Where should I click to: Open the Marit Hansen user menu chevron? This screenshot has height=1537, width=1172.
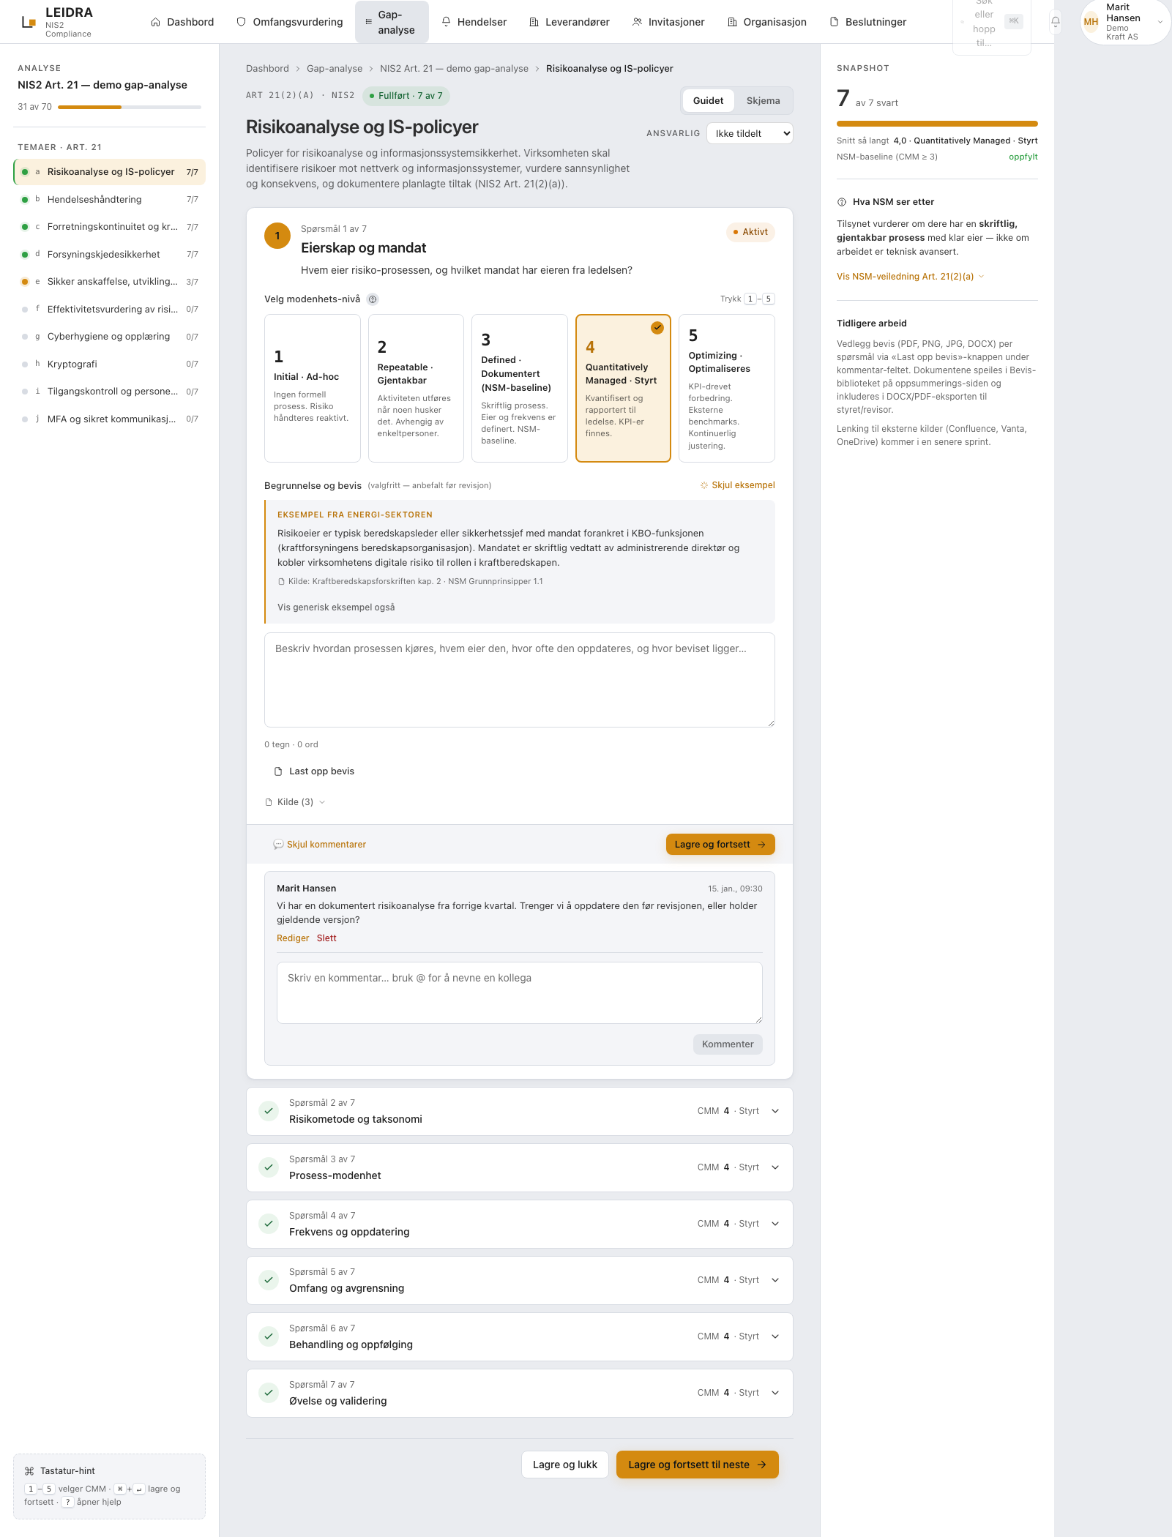[1160, 22]
